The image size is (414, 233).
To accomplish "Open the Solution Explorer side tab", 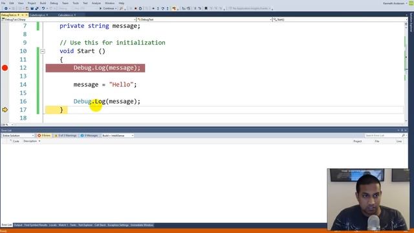I will click(411, 23).
